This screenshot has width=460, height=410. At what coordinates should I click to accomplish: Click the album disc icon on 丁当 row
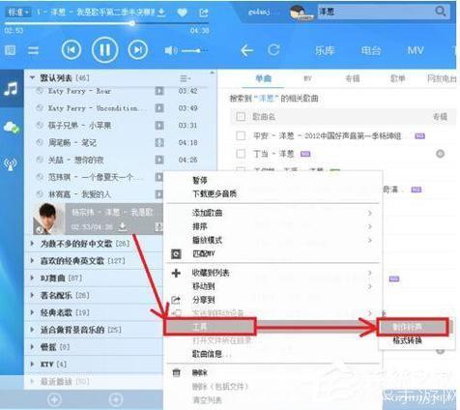(x=440, y=154)
